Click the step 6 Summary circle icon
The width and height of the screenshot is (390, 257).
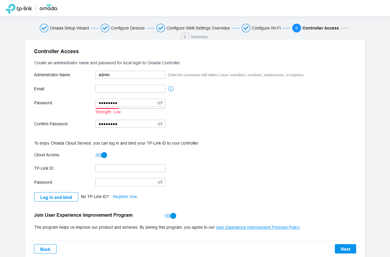point(185,37)
